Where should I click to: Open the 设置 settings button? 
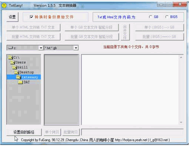(12, 17)
